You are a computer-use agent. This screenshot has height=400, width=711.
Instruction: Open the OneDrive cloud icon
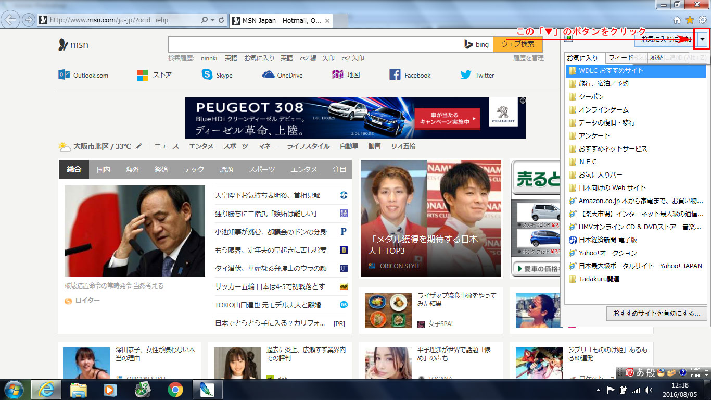(268, 75)
